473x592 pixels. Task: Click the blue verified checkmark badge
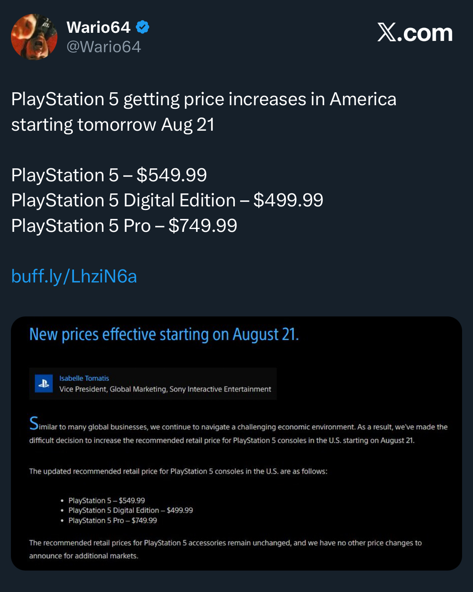pyautogui.click(x=142, y=28)
